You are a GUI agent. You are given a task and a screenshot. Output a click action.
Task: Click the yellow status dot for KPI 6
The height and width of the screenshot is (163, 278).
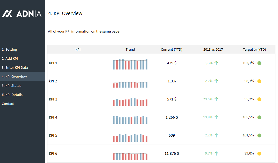259,153
